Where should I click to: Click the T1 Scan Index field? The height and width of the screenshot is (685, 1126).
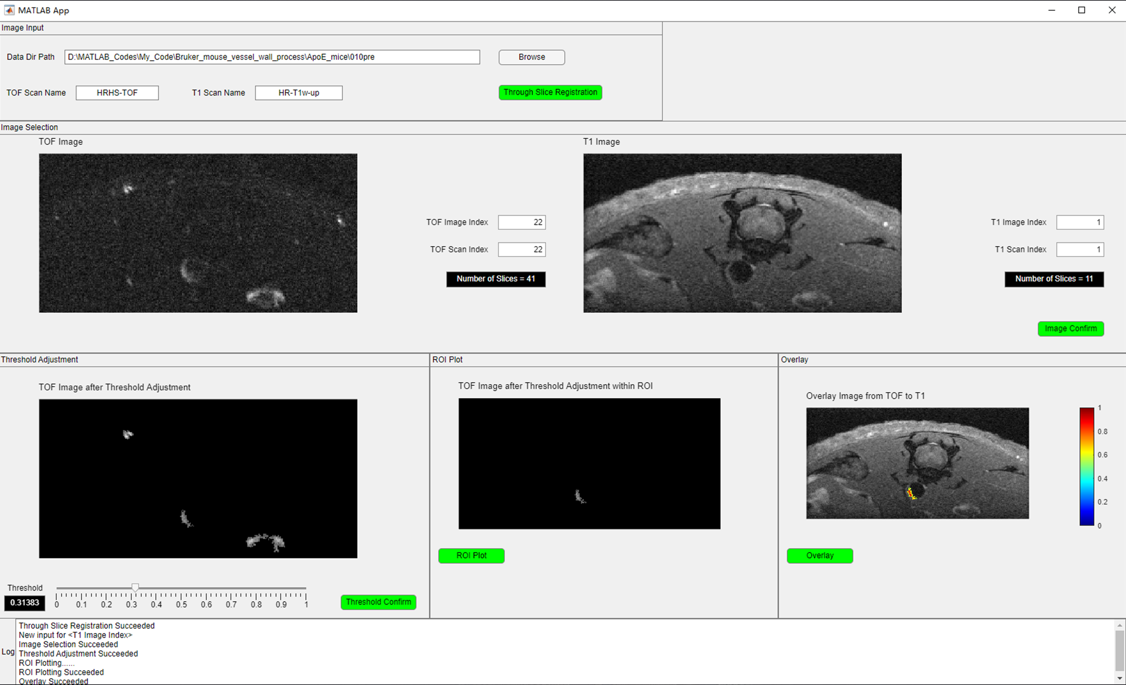pyautogui.click(x=1080, y=249)
